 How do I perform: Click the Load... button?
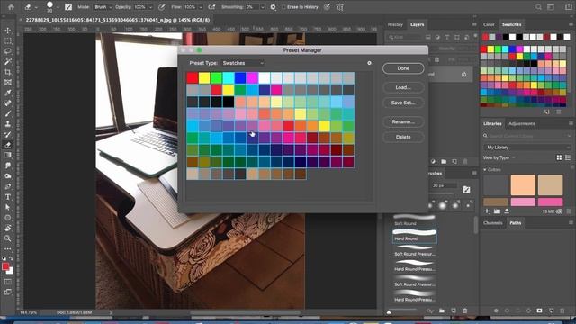[403, 87]
